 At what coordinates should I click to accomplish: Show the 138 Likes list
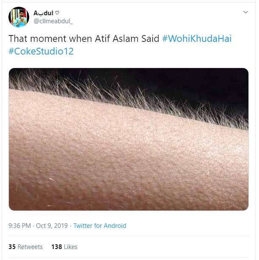64,247
